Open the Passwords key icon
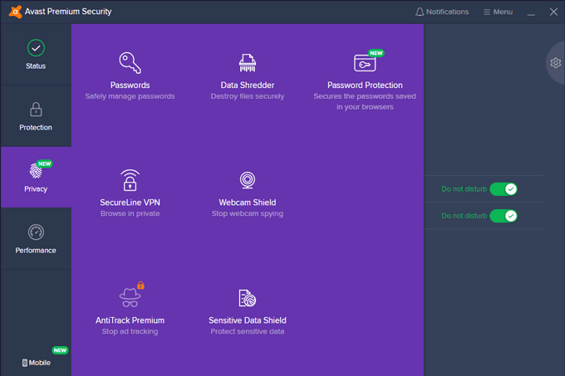Viewport: 565px width, 376px height. tap(130, 63)
